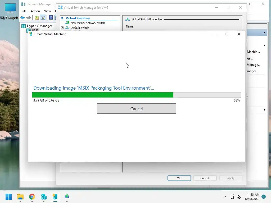Select the Default Switch entry
This screenshot has width=271, height=203.
80,28
